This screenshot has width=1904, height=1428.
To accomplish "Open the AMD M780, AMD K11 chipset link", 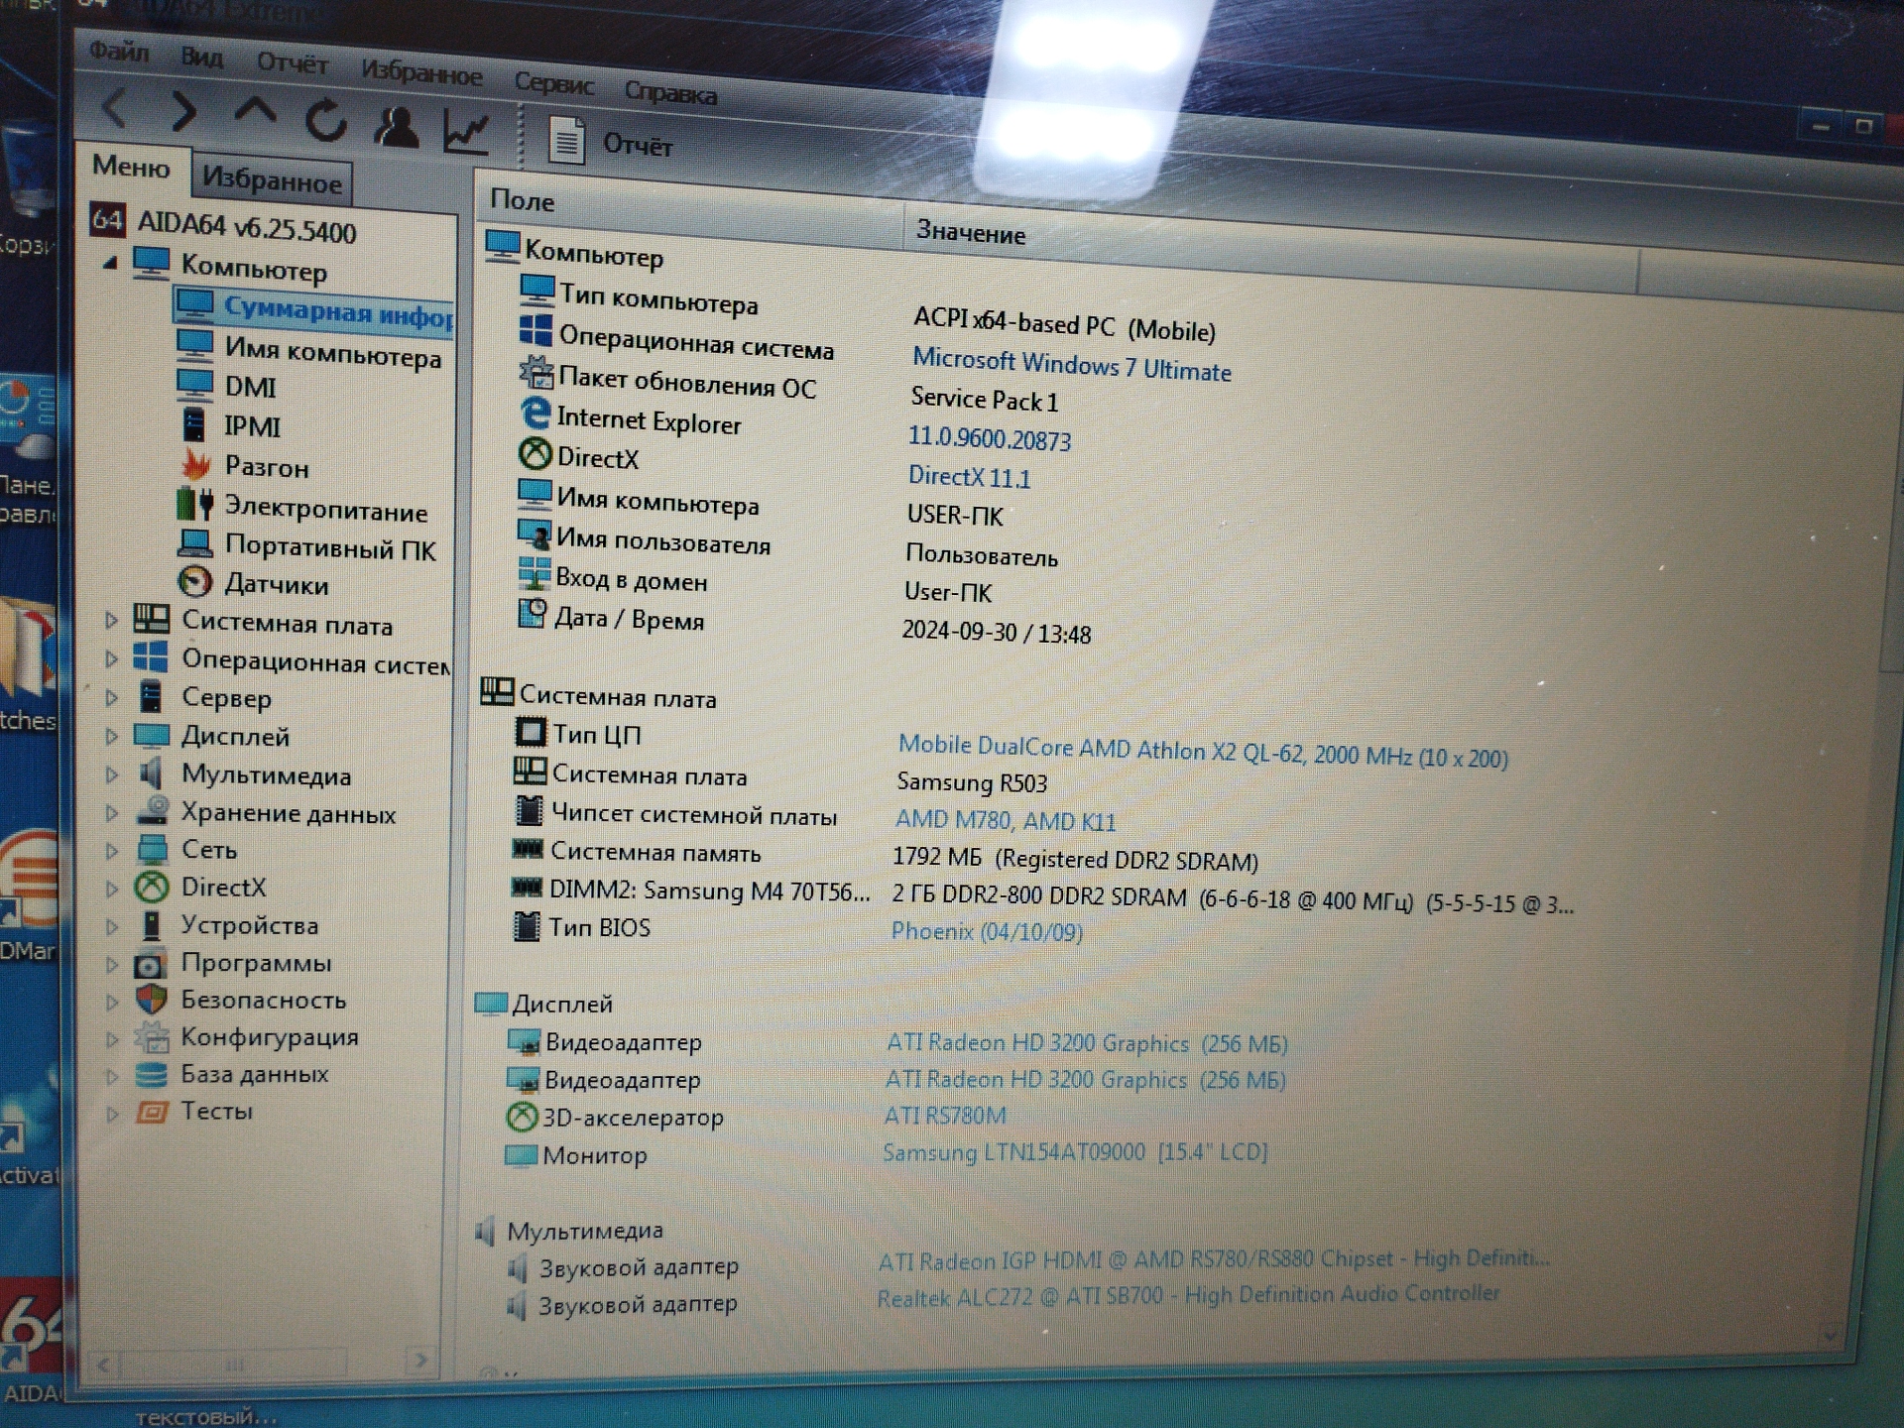I will tap(1005, 820).
